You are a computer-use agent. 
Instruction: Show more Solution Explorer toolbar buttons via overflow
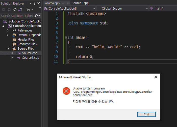click(40, 8)
